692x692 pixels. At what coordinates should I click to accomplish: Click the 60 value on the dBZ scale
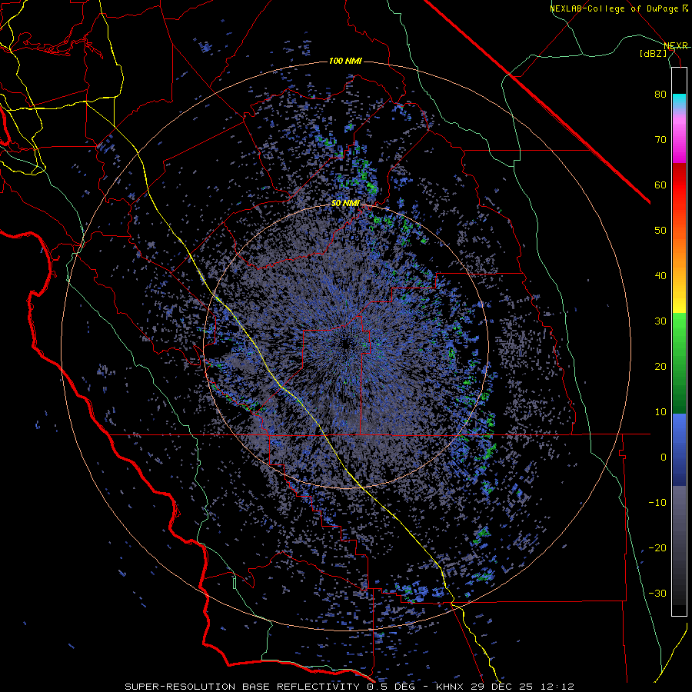(660, 185)
